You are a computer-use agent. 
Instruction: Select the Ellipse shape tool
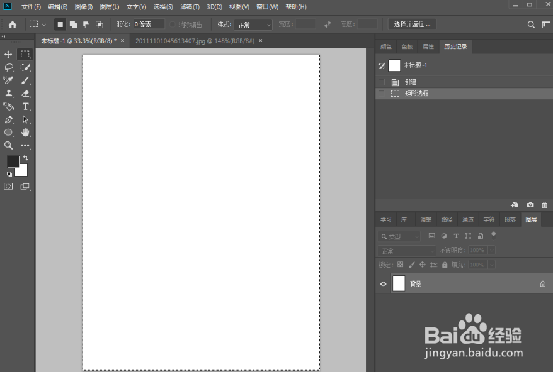8,133
